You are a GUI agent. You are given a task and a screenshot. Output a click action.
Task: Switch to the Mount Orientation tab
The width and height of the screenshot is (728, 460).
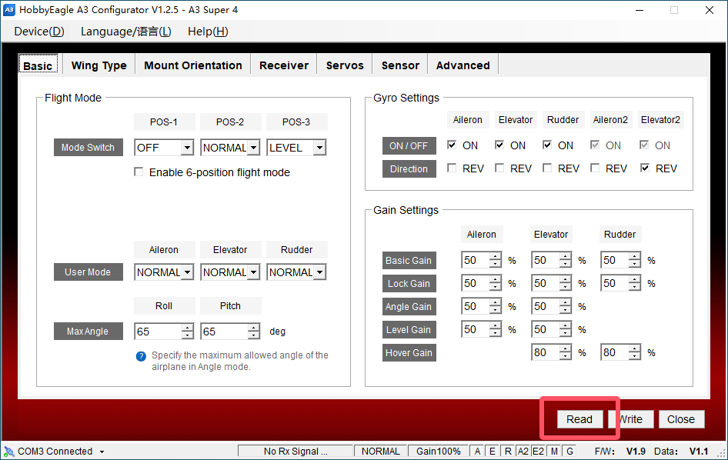(192, 65)
